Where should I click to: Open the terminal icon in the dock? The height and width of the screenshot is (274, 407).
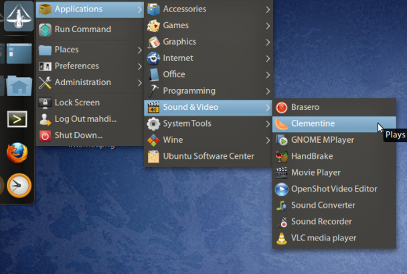pyautogui.click(x=17, y=119)
